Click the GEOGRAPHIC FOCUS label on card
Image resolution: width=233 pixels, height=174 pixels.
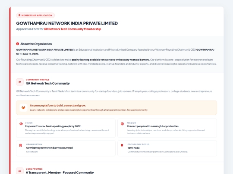point(139,144)
